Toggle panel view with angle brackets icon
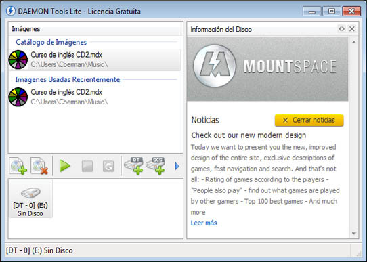 click(x=342, y=29)
